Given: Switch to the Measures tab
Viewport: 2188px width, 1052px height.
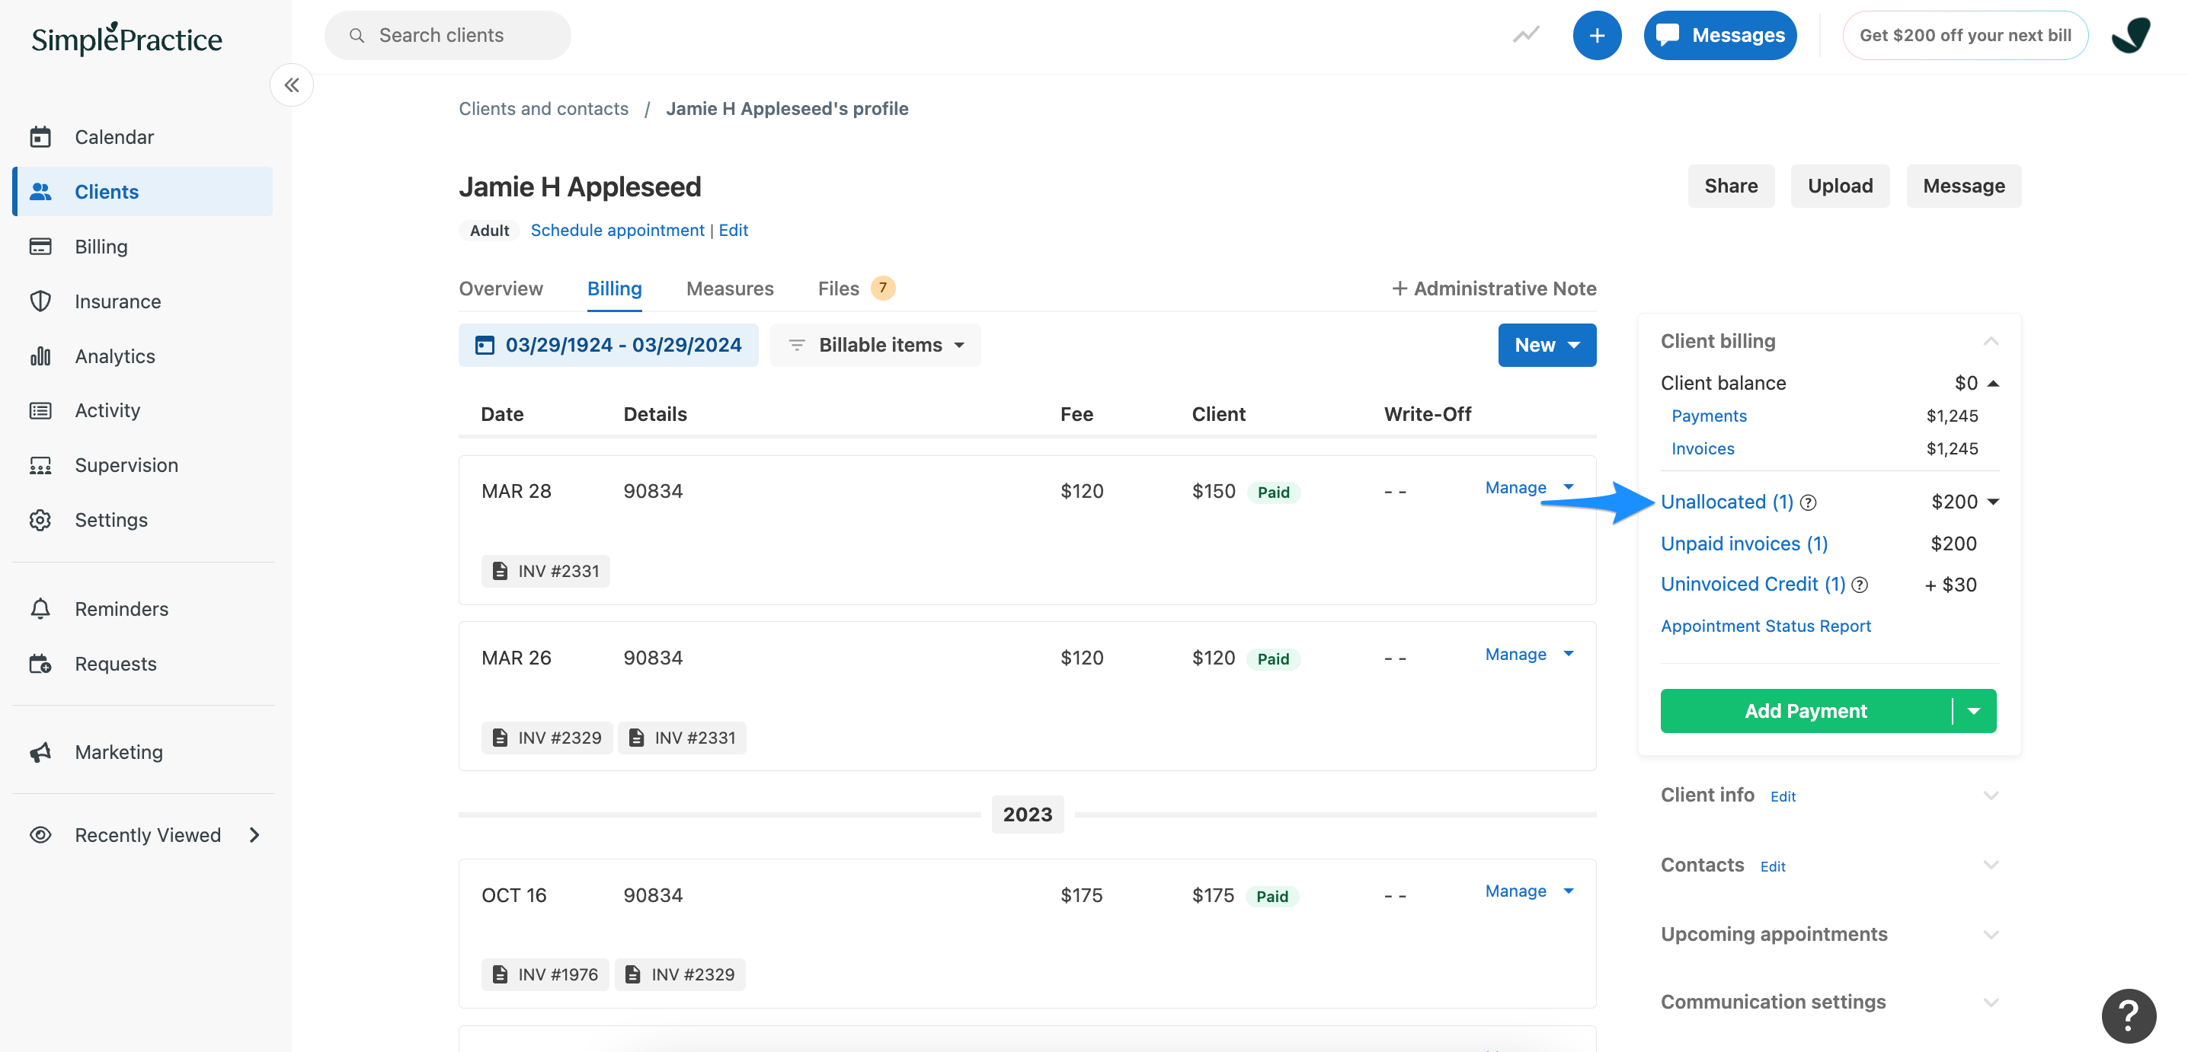Looking at the screenshot, I should [x=730, y=289].
